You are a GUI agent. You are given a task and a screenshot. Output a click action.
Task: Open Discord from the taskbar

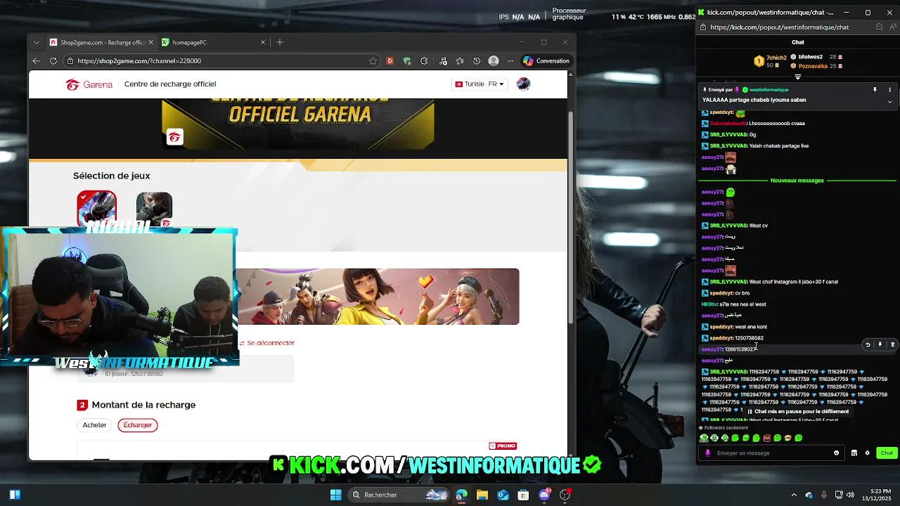[x=544, y=495]
